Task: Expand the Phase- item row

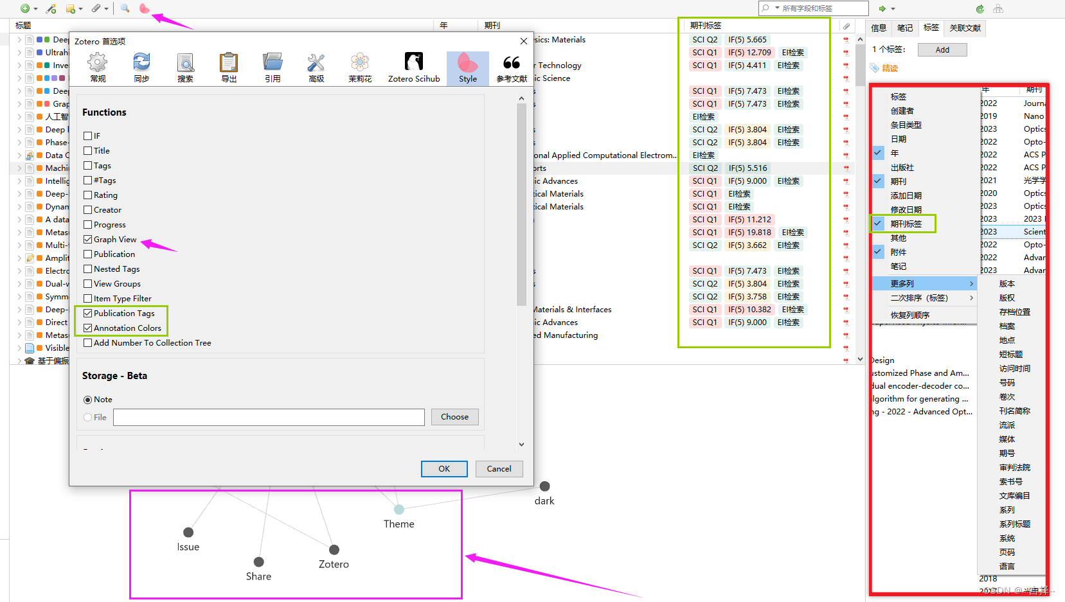Action: point(19,143)
